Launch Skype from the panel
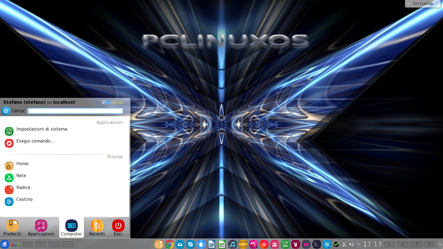Viewport: 443px width, 249px height. (190, 244)
